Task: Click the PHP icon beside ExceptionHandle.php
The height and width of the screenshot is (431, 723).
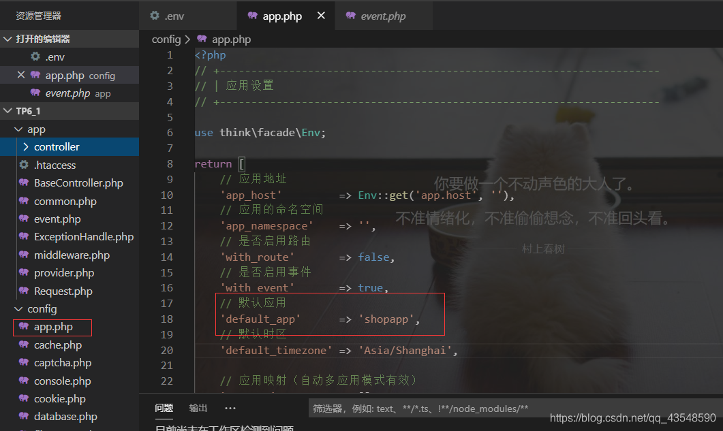Action: pyautogui.click(x=24, y=236)
